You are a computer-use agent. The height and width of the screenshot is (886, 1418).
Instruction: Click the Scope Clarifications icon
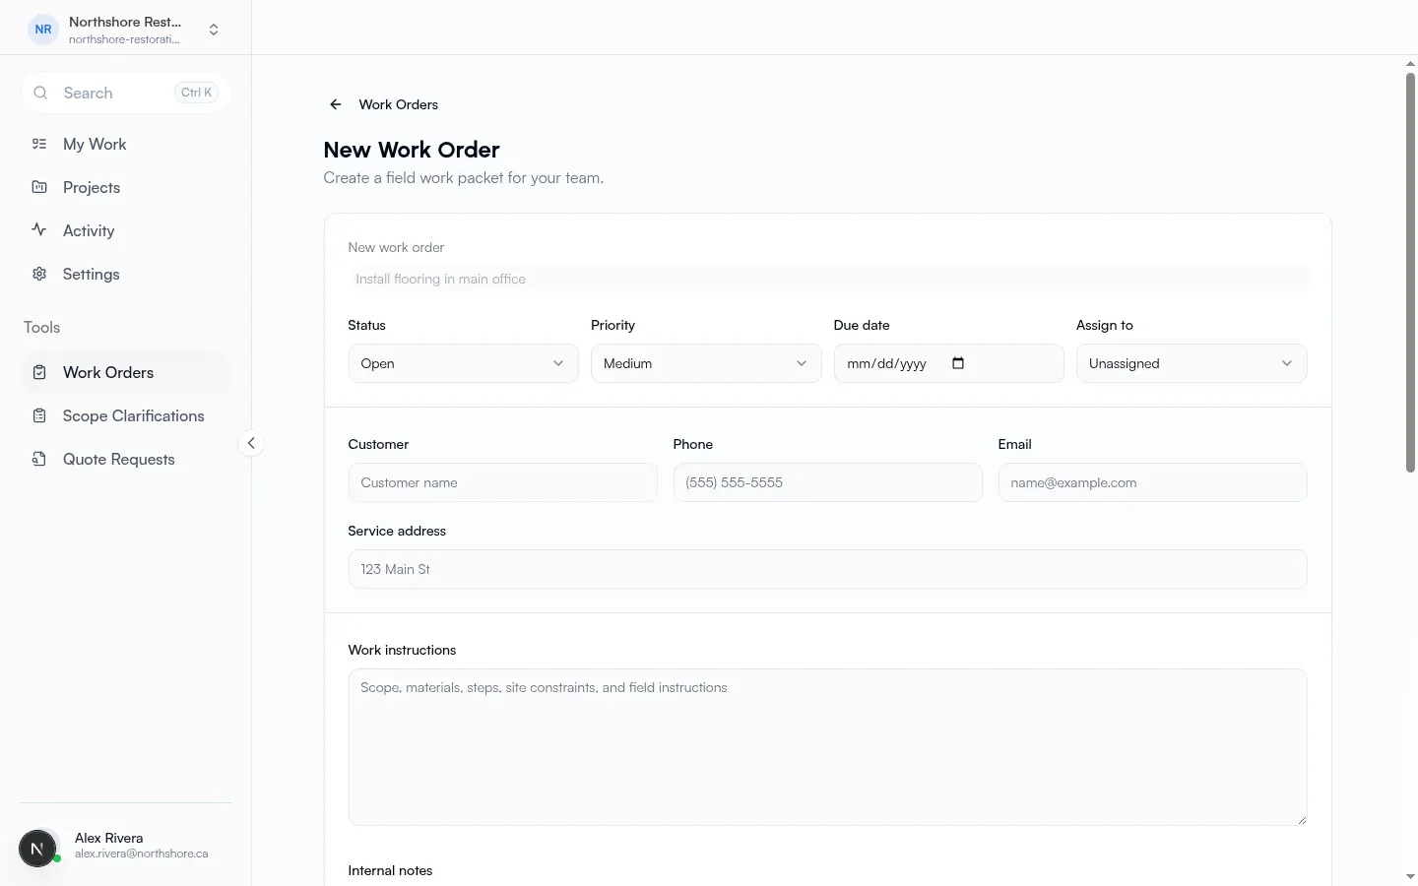pyautogui.click(x=39, y=415)
